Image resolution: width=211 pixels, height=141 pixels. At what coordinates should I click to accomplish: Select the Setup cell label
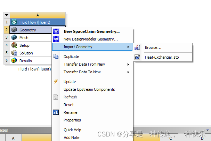click(x=24, y=45)
